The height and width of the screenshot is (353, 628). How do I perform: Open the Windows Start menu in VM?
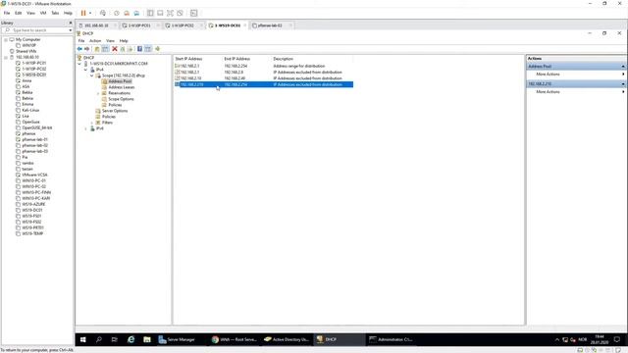coord(82,339)
